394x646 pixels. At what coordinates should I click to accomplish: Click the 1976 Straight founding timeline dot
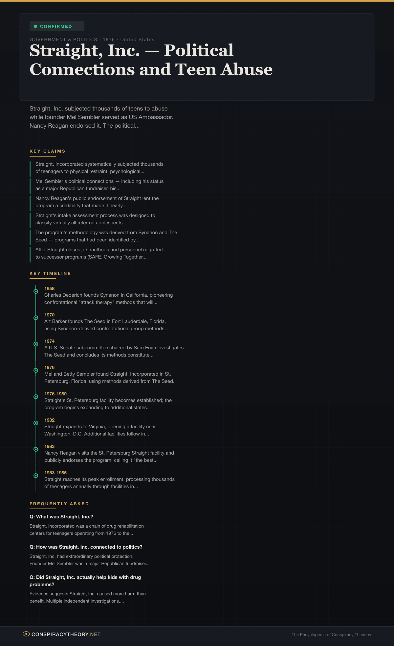click(36, 370)
